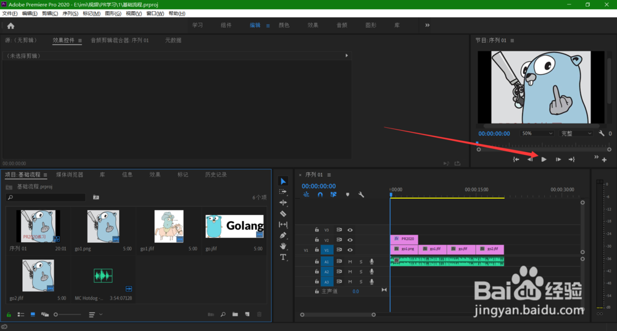Toggle V3 track lock
The image size is (617, 331).
tap(317, 230)
